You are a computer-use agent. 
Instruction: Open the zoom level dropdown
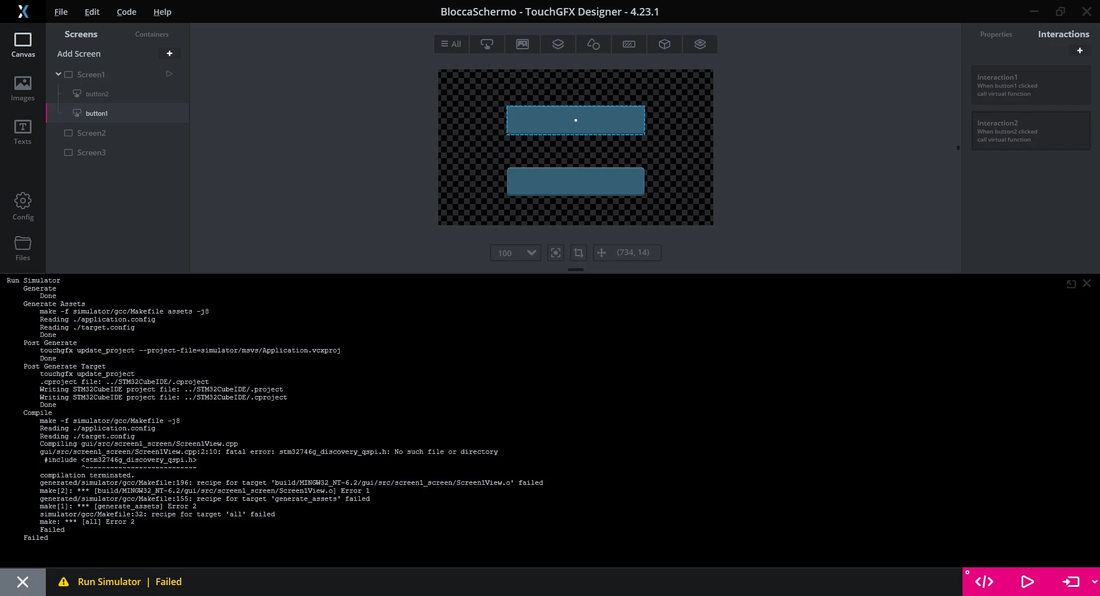[516, 253]
